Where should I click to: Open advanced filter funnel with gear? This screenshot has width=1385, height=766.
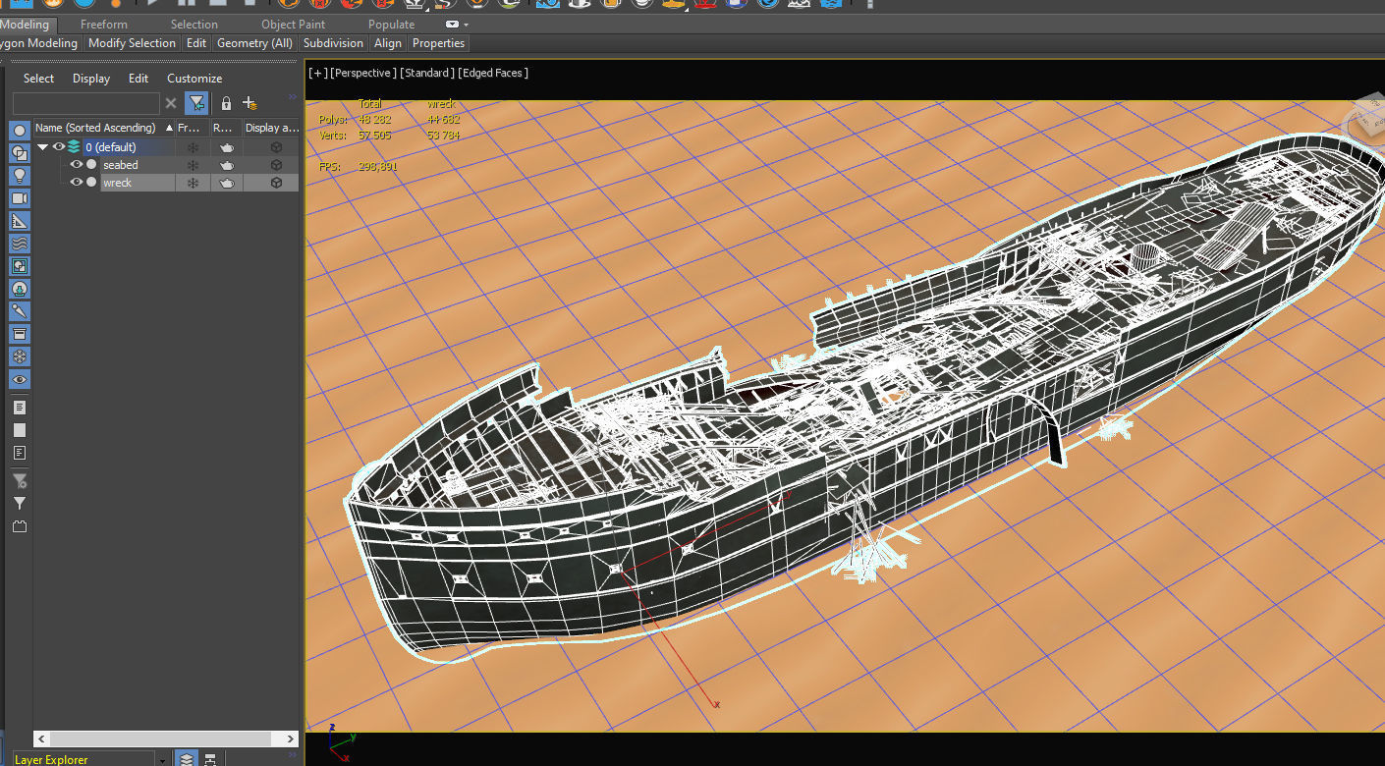[x=20, y=481]
